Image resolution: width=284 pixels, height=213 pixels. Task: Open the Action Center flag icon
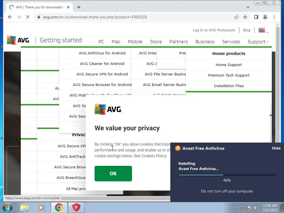coord(249,208)
